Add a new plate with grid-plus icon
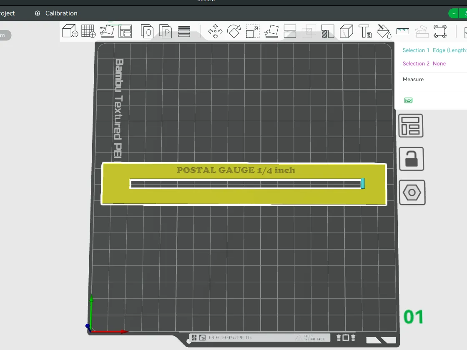This screenshot has height=350, width=467. point(88,31)
